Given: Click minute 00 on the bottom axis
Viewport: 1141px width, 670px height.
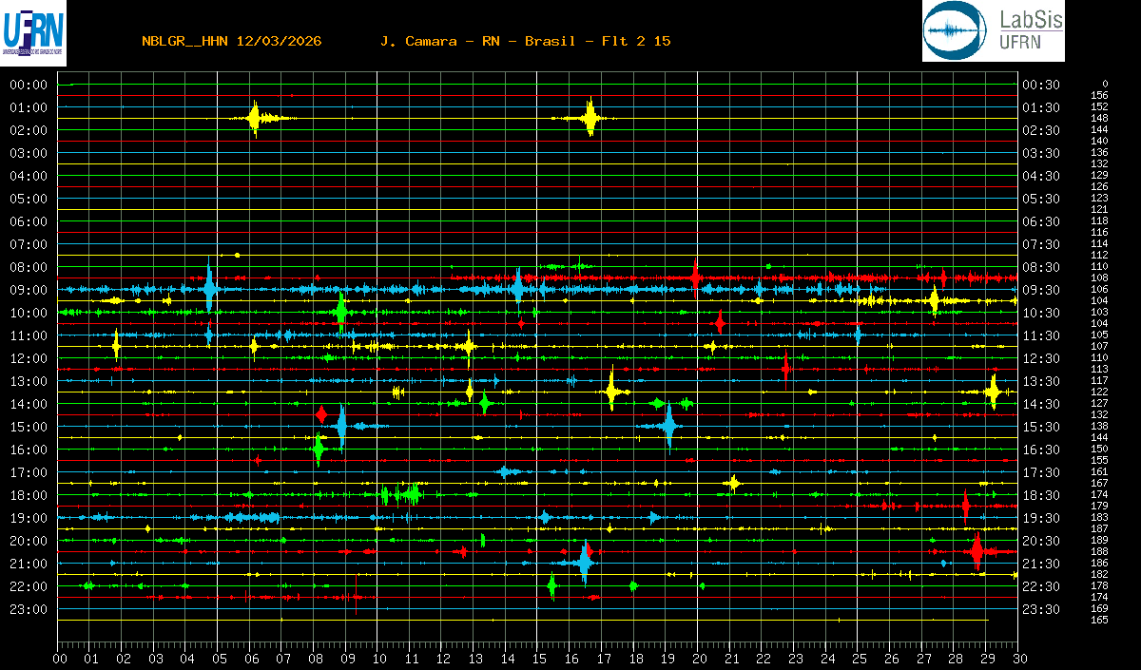Looking at the screenshot, I should [x=60, y=658].
